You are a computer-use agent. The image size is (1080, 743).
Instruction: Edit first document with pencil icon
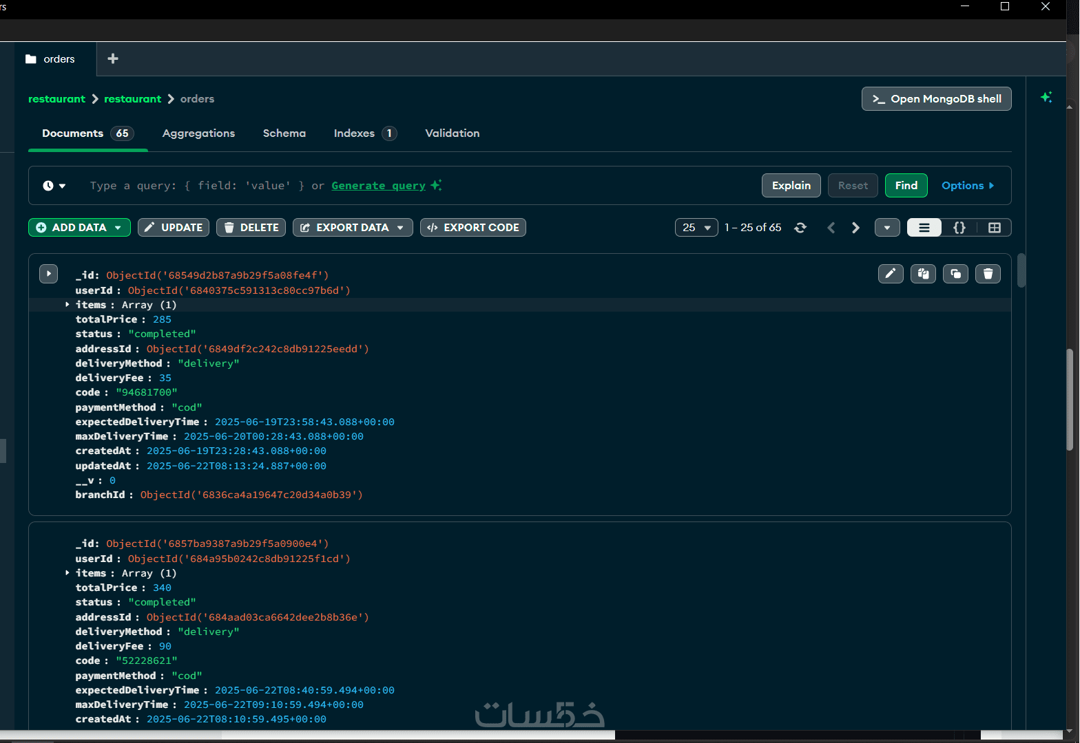point(891,274)
